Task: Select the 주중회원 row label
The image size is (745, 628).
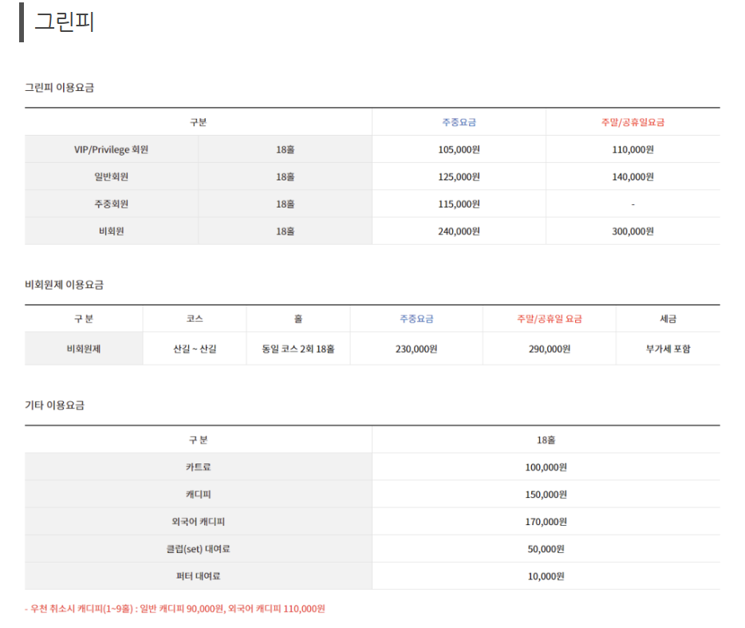Action: [111, 204]
